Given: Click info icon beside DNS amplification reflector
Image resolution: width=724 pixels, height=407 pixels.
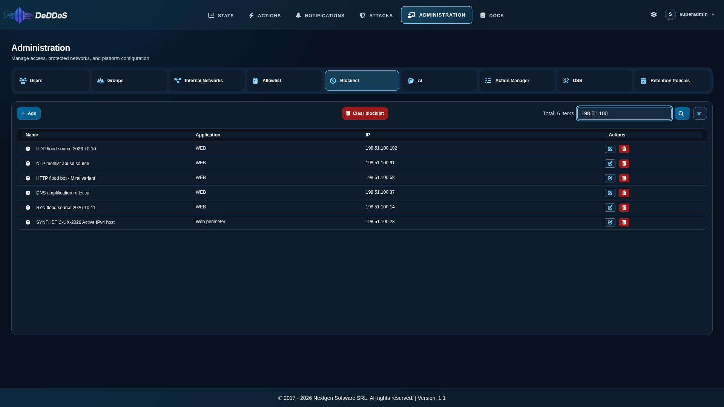Looking at the screenshot, I should 28,193.
